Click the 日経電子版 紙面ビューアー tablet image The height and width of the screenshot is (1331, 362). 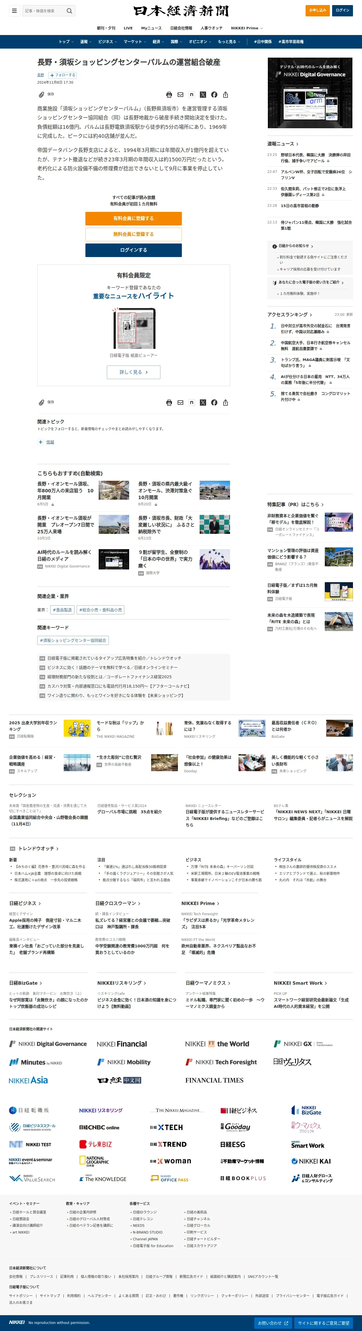tap(134, 328)
